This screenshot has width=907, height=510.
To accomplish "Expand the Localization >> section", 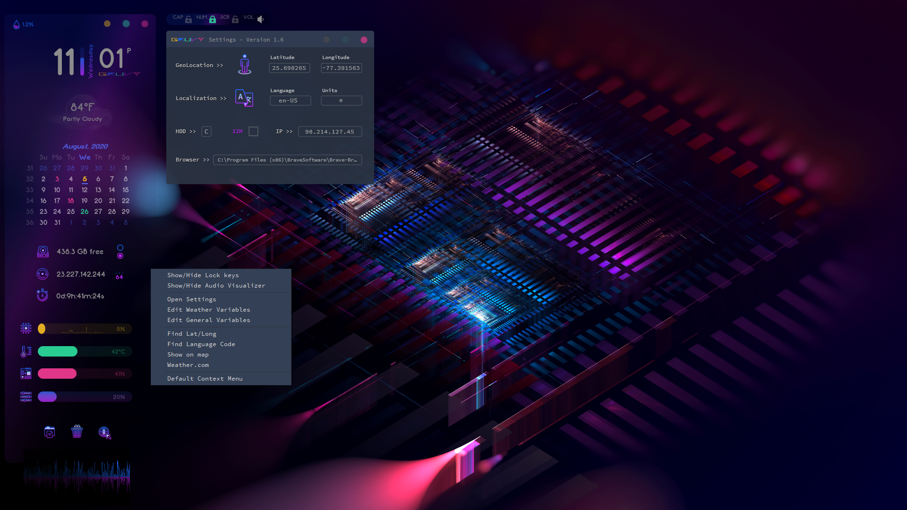I will pyautogui.click(x=201, y=98).
